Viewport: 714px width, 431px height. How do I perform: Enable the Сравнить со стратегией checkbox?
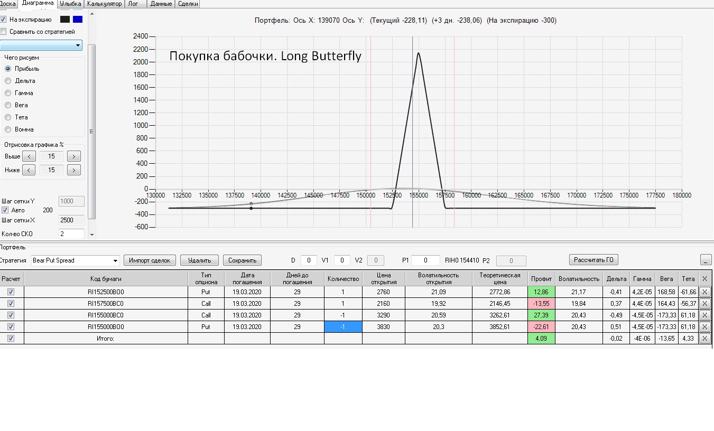point(3,32)
